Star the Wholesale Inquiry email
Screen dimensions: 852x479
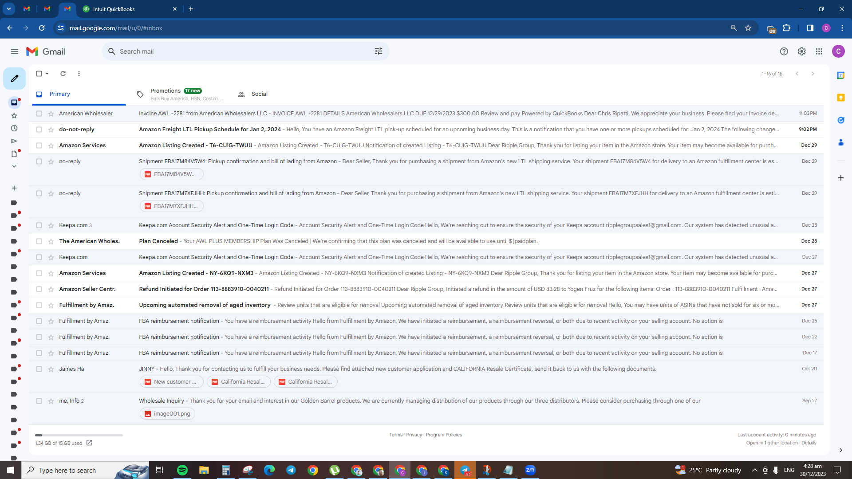[51, 401]
